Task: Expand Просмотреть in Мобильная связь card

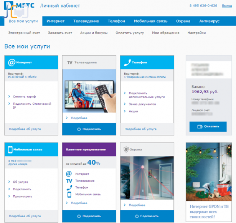Action: click(22, 196)
